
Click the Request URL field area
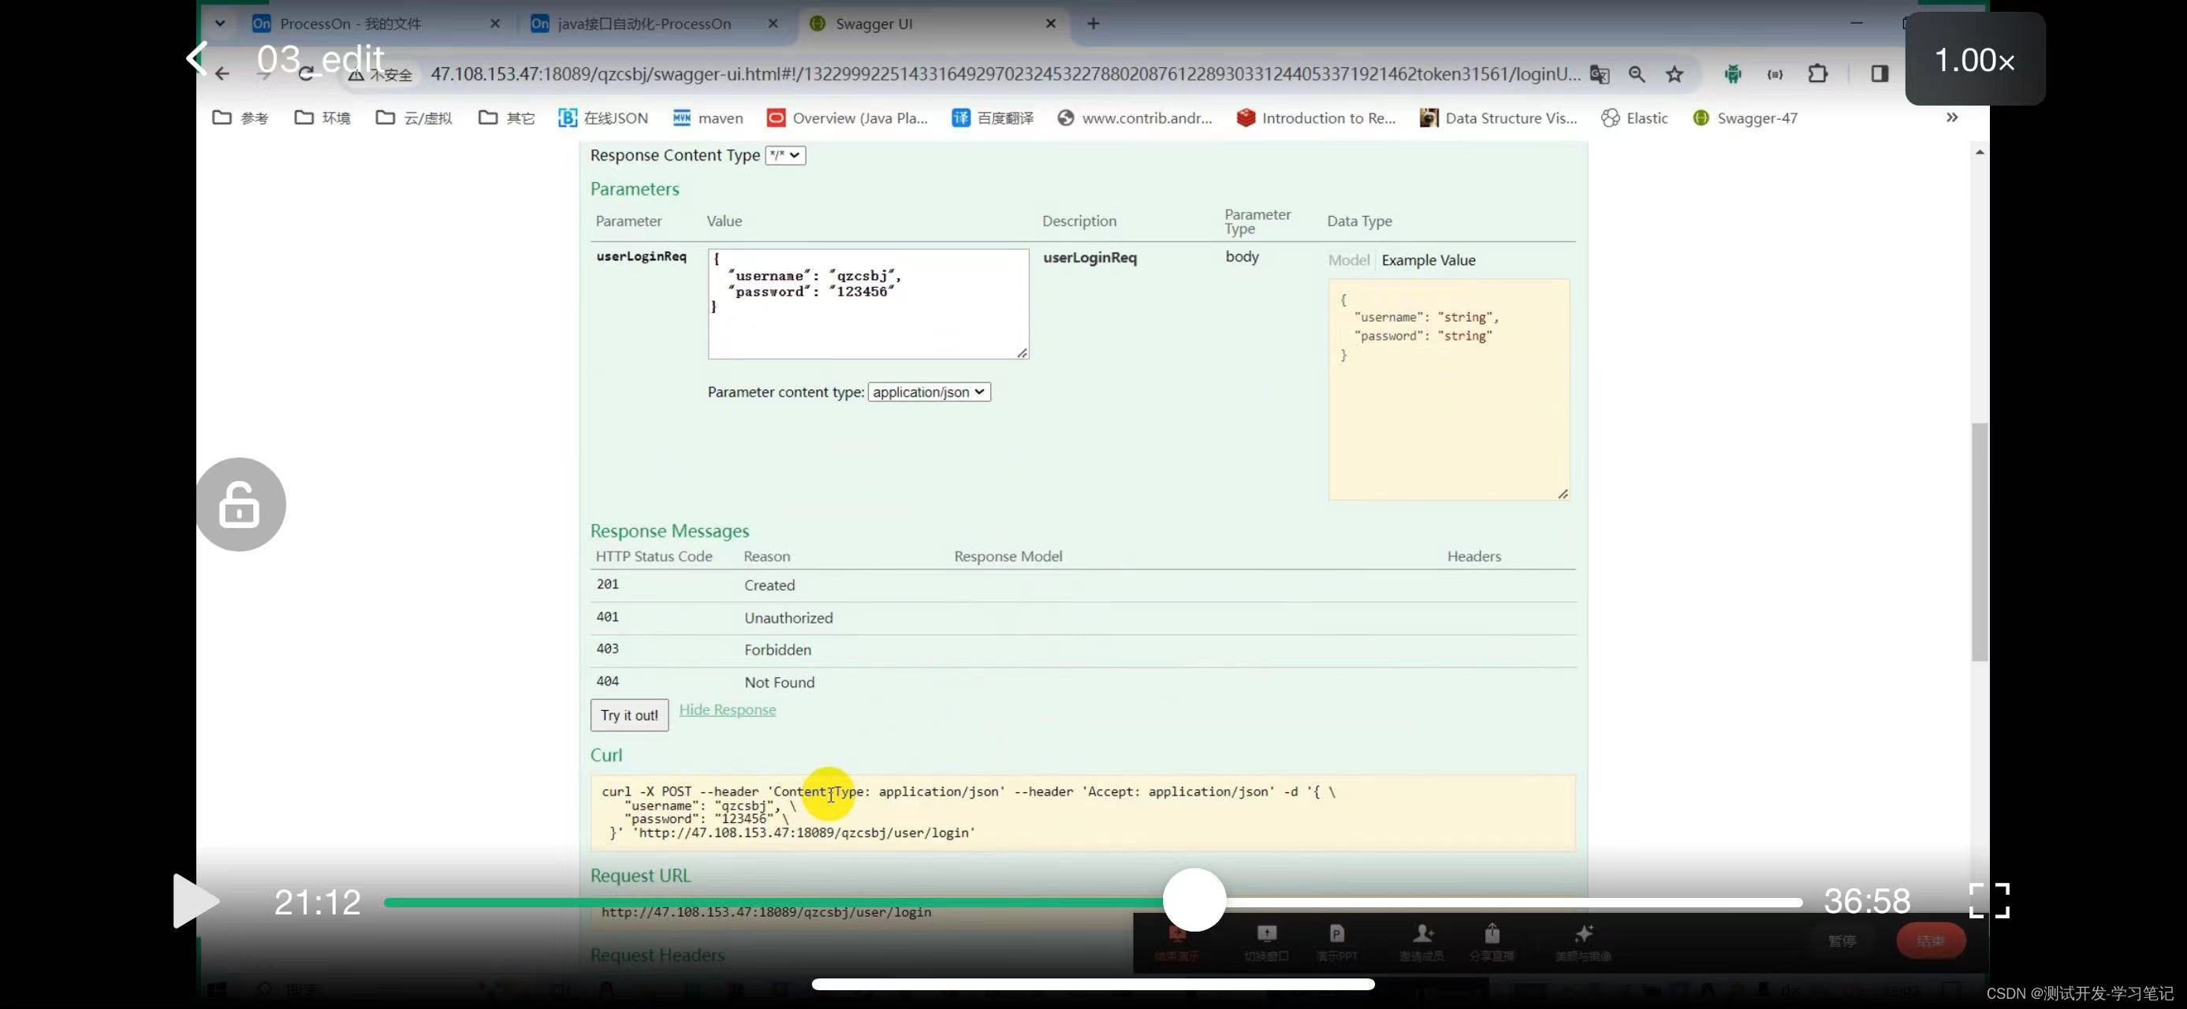pyautogui.click(x=766, y=911)
